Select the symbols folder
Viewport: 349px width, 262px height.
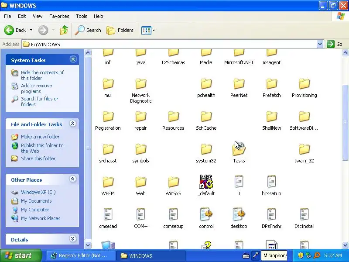[140, 149]
